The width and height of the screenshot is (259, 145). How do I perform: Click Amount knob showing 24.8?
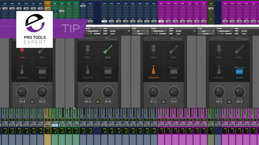coord(22,92)
